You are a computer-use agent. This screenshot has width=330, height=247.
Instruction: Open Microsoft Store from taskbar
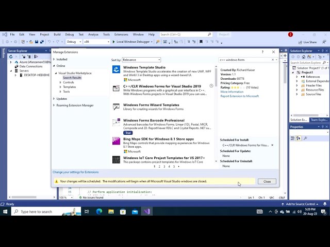[123, 211]
